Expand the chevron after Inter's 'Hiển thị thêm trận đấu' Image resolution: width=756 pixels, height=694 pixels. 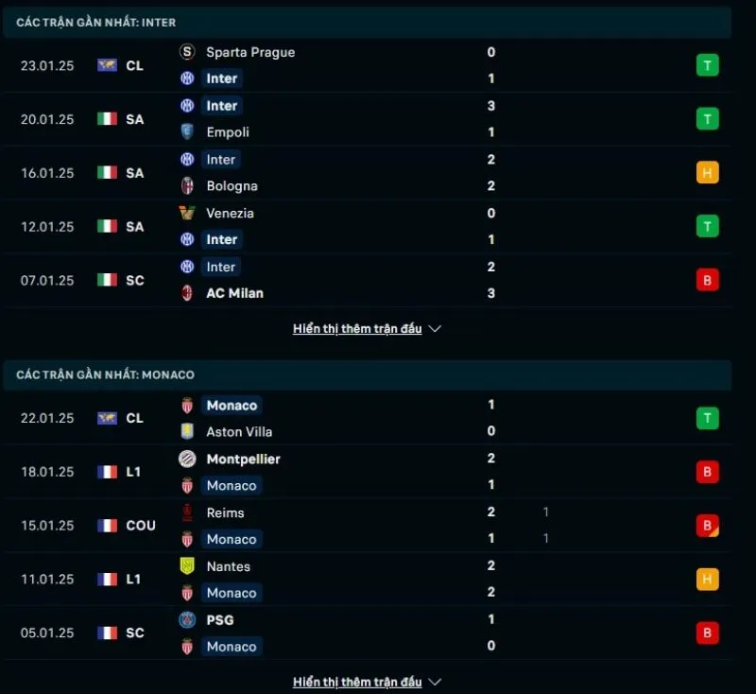434,329
